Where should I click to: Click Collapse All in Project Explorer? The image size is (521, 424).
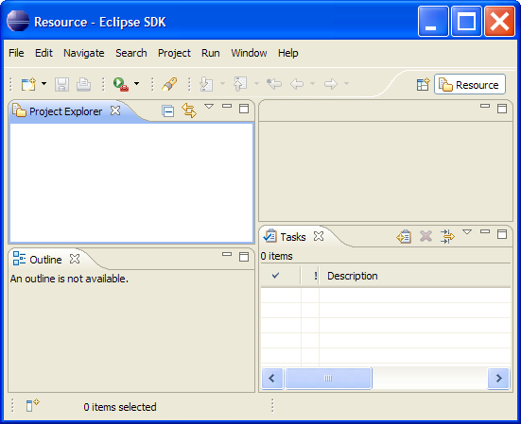tap(168, 111)
